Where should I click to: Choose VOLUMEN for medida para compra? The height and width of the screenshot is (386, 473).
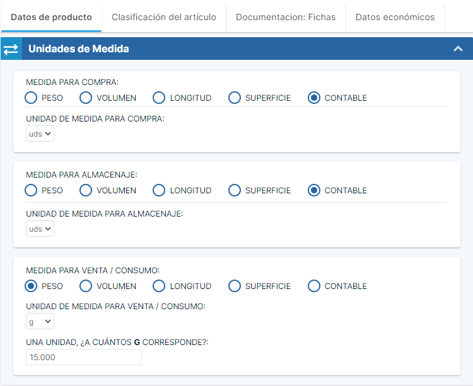pos(86,98)
